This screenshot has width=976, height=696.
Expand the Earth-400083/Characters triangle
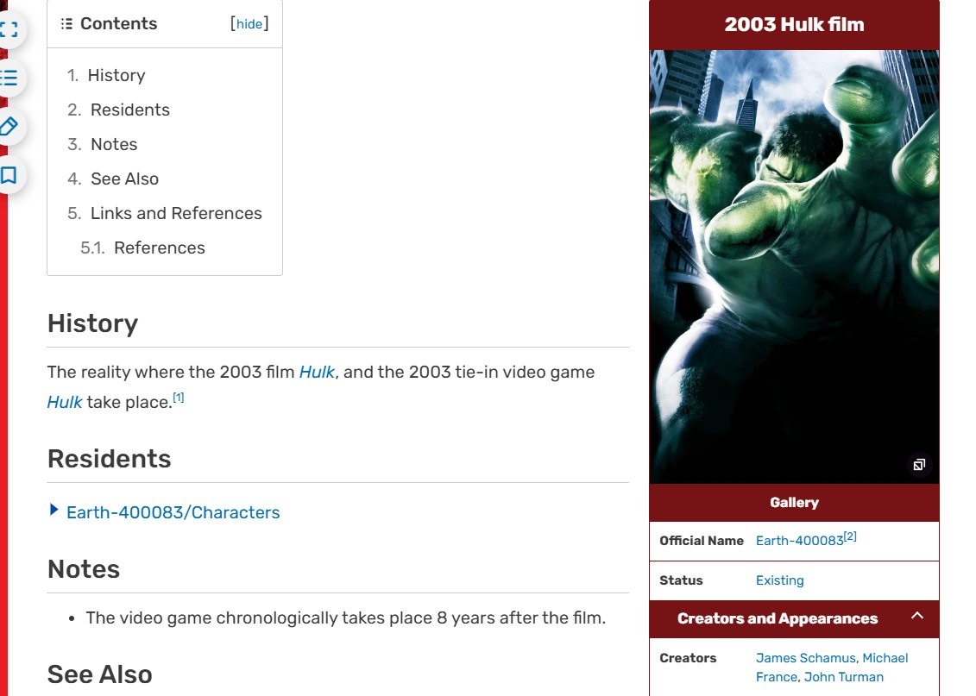click(54, 510)
